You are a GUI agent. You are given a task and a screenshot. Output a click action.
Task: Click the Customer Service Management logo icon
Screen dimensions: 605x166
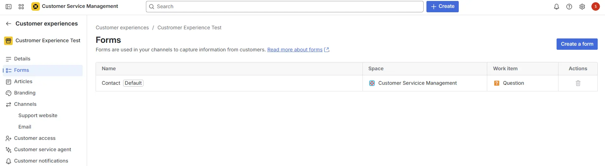tap(35, 6)
